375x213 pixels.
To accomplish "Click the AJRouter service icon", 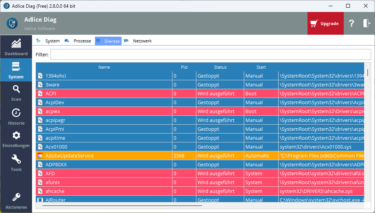I will point(40,200).
